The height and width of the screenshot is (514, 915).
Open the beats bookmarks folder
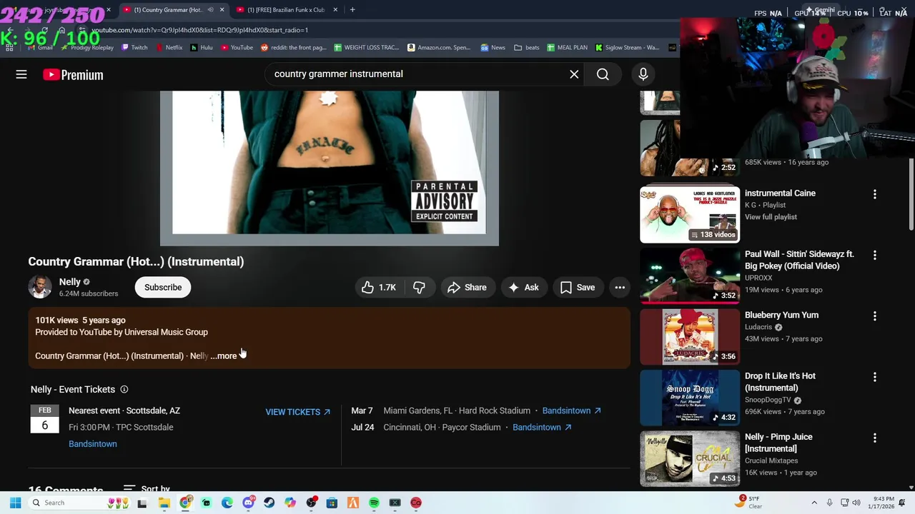[527, 48]
